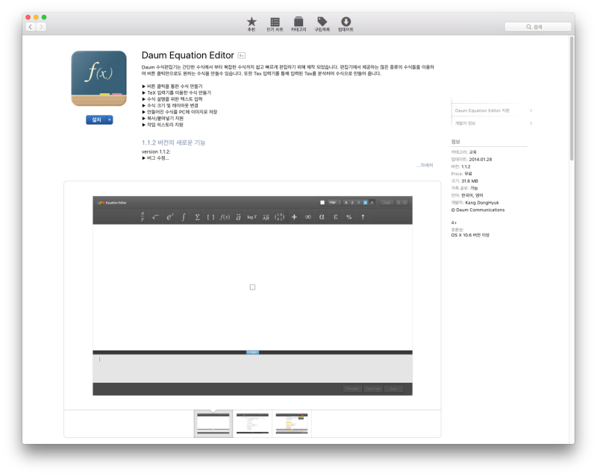Click the e^x exponent icon in the preview
The height and width of the screenshot is (476, 597).
click(x=170, y=217)
